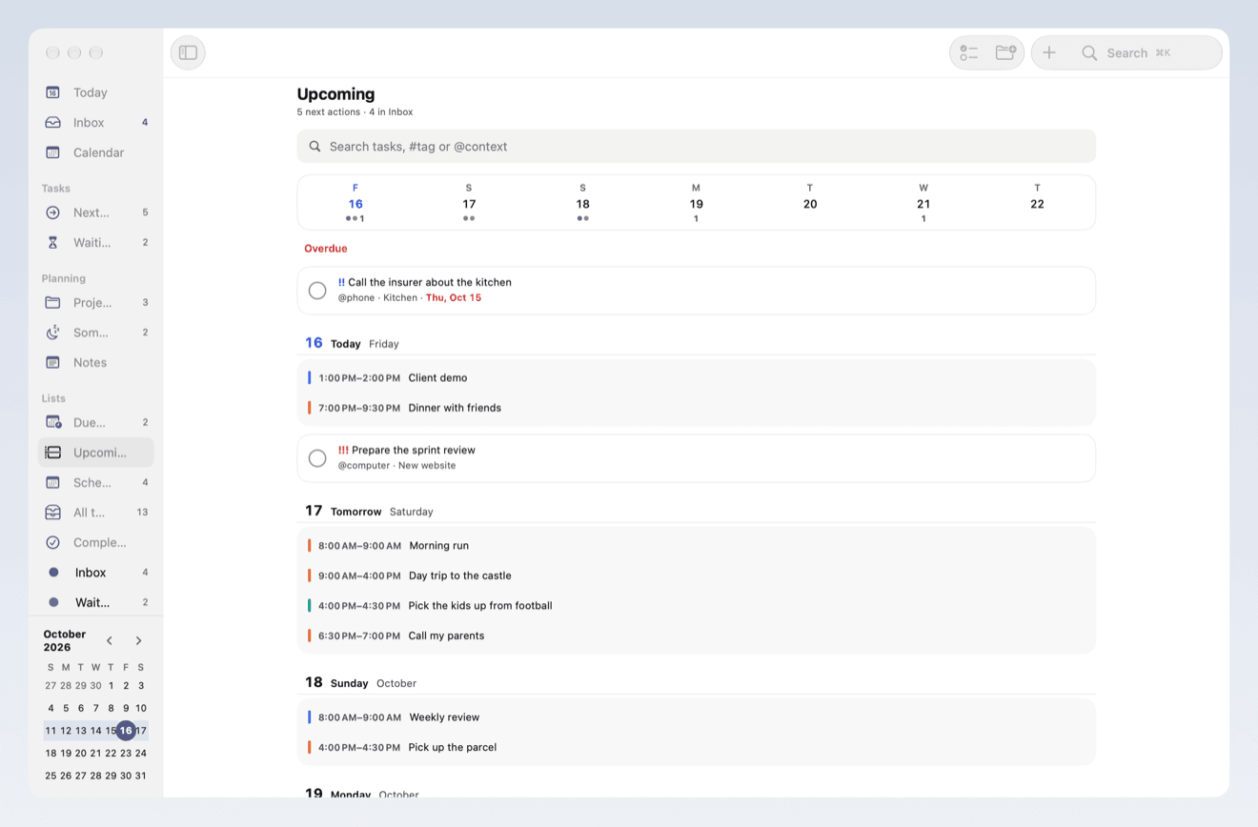Open the Completed list
This screenshot has height=827, width=1258.
[x=95, y=542]
